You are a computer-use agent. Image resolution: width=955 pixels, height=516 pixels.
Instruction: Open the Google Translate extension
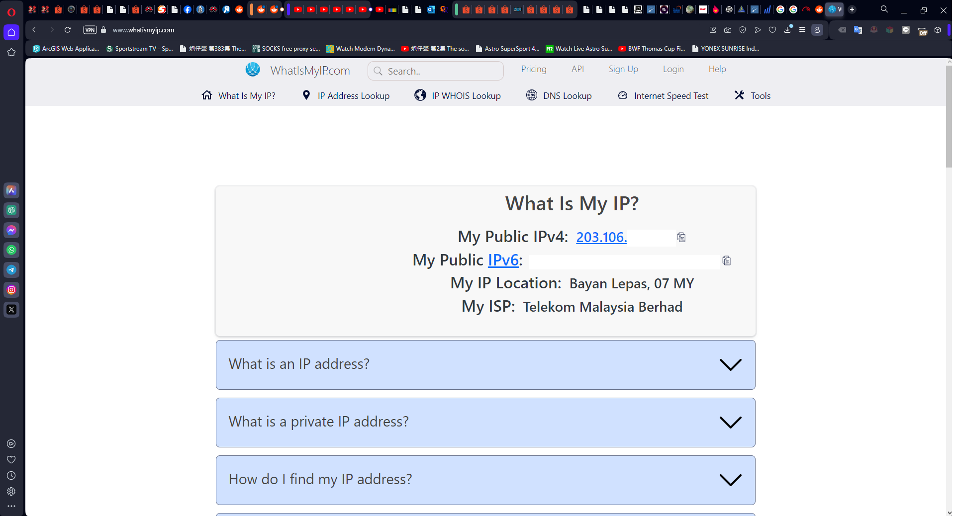pos(858,30)
